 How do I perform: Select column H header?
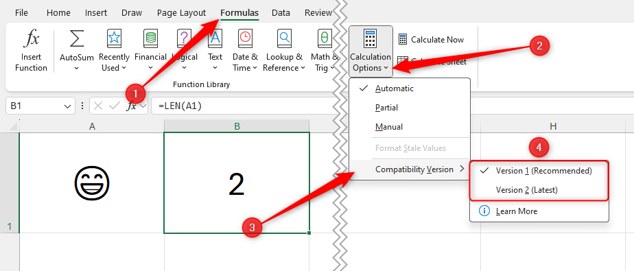click(553, 126)
